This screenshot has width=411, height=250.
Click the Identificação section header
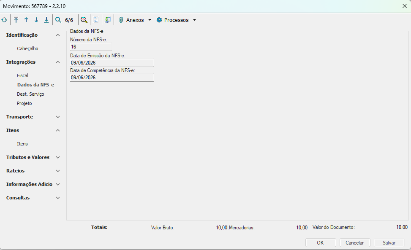[22, 35]
